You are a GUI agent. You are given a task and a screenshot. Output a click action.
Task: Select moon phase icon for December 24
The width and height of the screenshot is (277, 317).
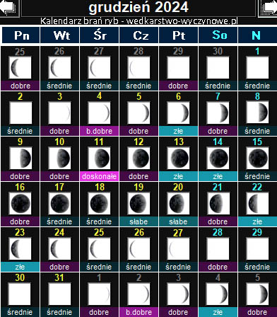click(59, 249)
